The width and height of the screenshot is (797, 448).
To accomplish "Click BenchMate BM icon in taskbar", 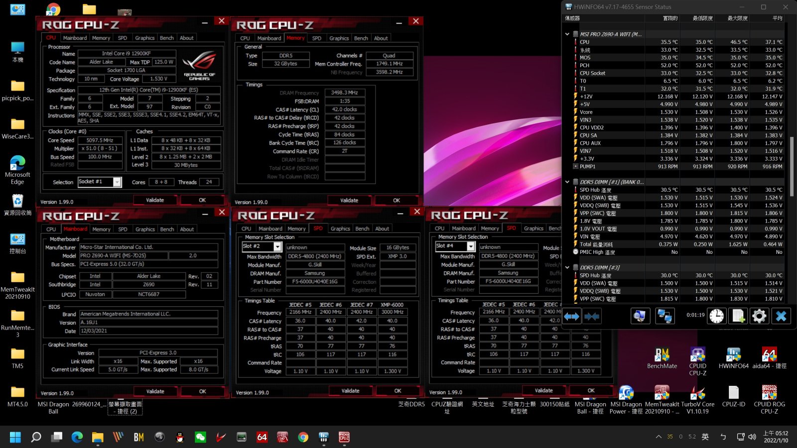I will click(139, 437).
